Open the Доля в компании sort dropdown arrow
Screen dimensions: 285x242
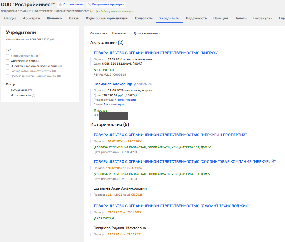(x=160, y=33)
